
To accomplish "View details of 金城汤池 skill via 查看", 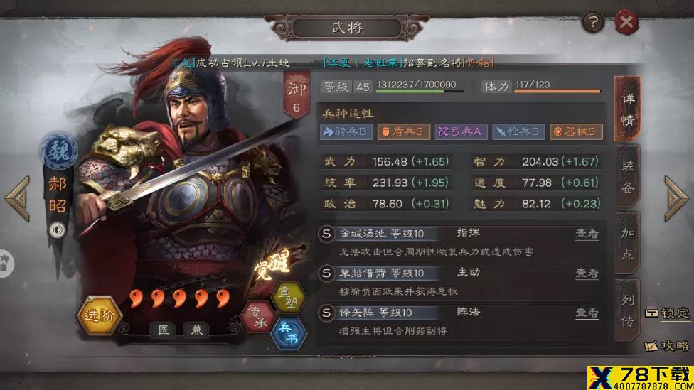I will pos(587,234).
